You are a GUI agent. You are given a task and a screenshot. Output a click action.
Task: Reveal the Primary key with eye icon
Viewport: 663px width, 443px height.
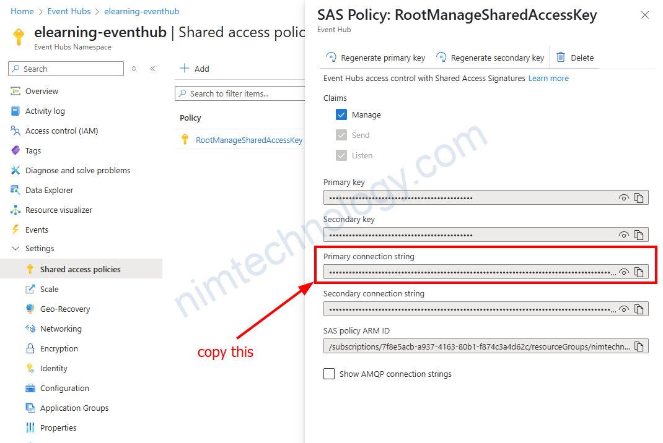coord(623,198)
